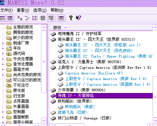Activate the What's This help cursor icon
Viewport: 157px width, 126px height.
coord(78,18)
